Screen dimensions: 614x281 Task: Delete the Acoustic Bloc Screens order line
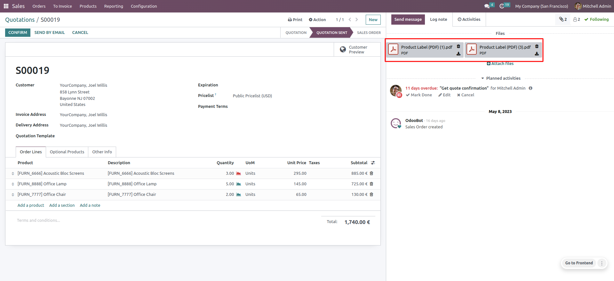tap(371, 173)
